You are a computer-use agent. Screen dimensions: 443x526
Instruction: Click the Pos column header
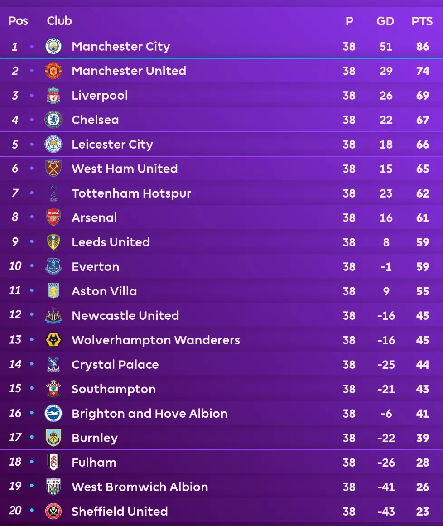[18, 21]
